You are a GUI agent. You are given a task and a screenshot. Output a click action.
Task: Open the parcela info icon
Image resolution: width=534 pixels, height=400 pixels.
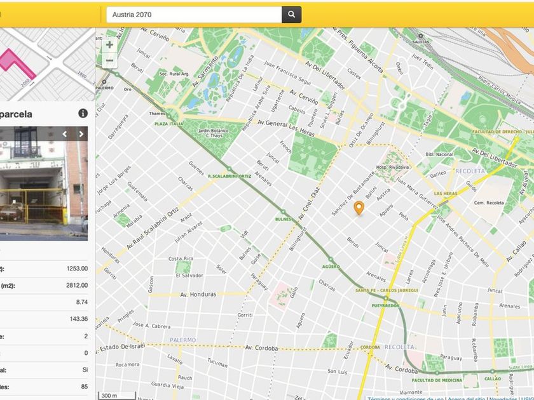(83, 114)
